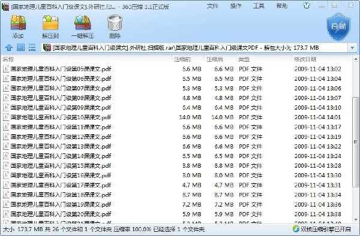The image size is (360, 236).
Task: Open the 文件 menu
Action: (x=212, y=6)
